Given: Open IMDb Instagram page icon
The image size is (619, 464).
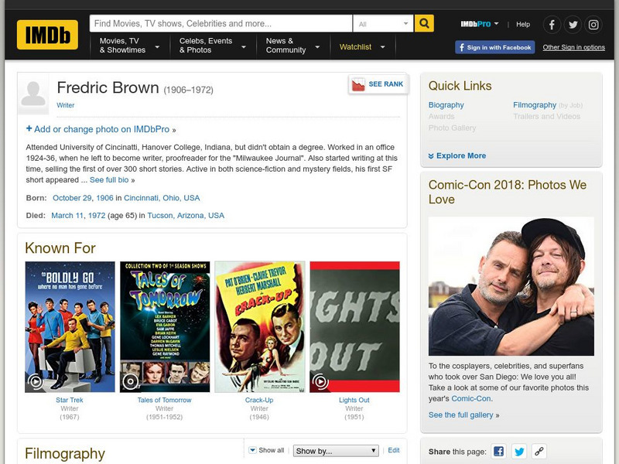Looking at the screenshot, I should tap(593, 25).
